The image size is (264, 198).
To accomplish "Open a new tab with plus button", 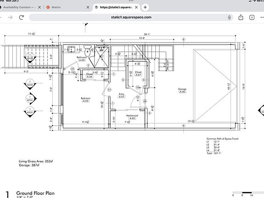I will [145, 7].
